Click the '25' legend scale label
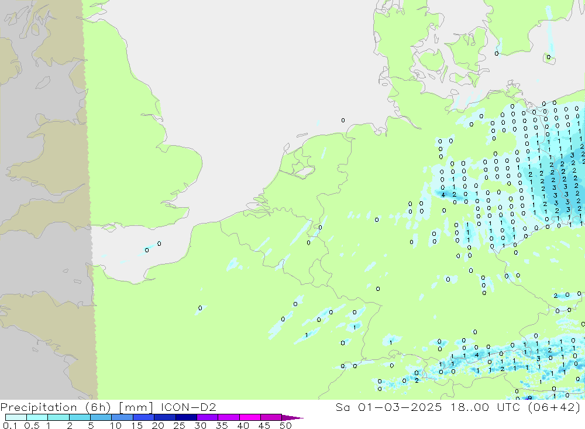This screenshot has height=429, width=585. tap(179, 425)
